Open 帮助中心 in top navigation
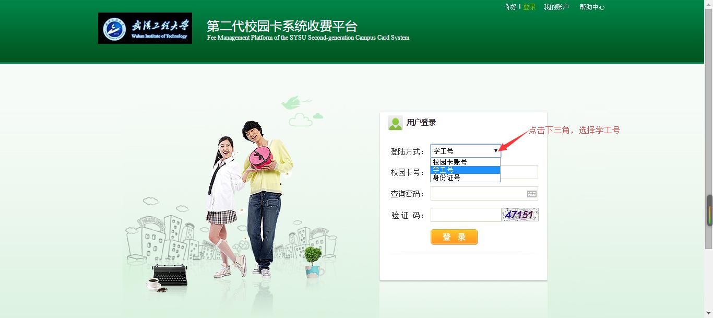 pyautogui.click(x=592, y=7)
